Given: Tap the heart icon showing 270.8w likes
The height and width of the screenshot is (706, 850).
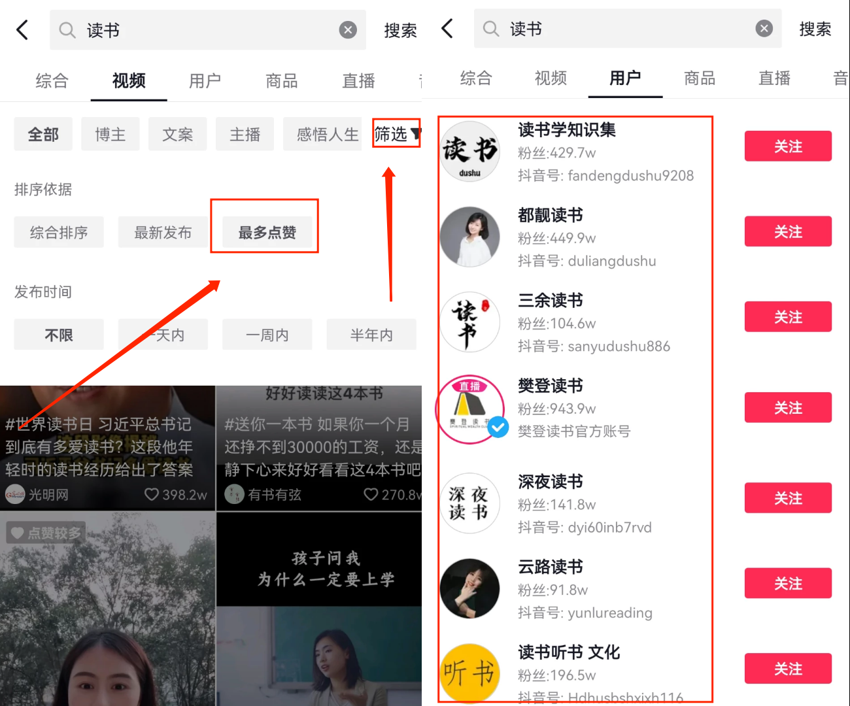Looking at the screenshot, I should pos(371,494).
